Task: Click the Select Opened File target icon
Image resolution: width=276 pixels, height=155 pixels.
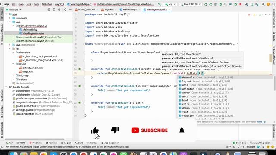Action: pyautogui.click(x=49, y=9)
